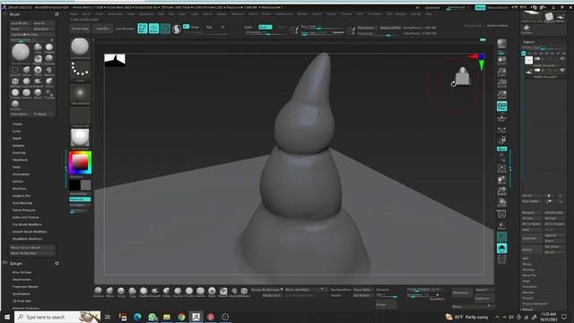Open the current brush thumbnail on left shelf
This screenshot has width=574, height=323.
pos(80,48)
